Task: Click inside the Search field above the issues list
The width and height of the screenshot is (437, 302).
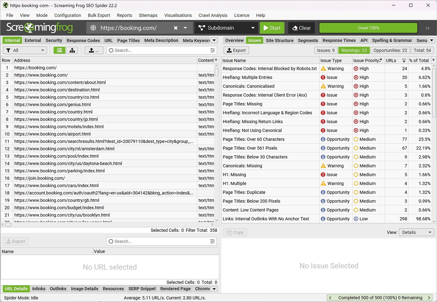Action: (161, 50)
